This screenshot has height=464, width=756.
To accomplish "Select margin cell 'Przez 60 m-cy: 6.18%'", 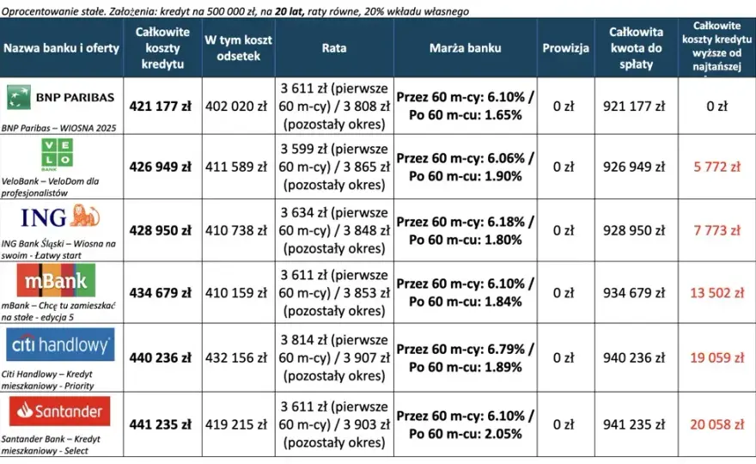I will click(466, 230).
